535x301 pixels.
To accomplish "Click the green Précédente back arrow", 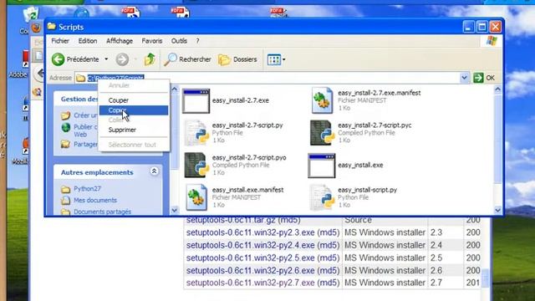I will click(x=58, y=59).
